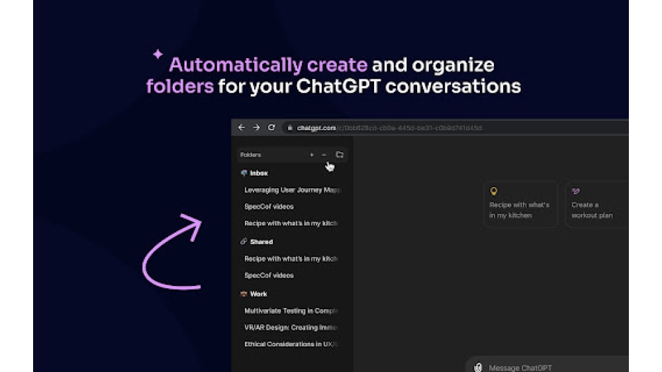662x372 pixels.
Task: Open the Ethical Considerations in UX chat
Action: pyautogui.click(x=291, y=344)
